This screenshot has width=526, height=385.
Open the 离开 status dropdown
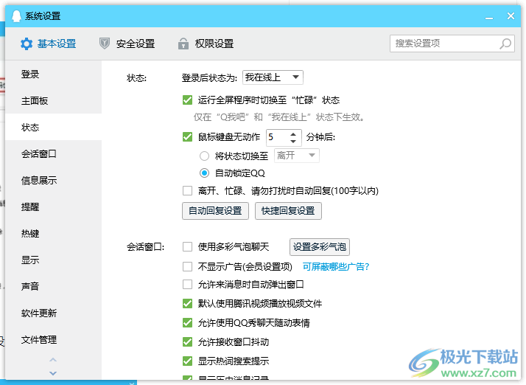coord(297,156)
